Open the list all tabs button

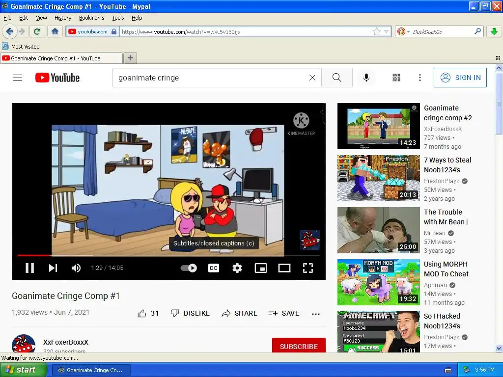tap(498, 58)
